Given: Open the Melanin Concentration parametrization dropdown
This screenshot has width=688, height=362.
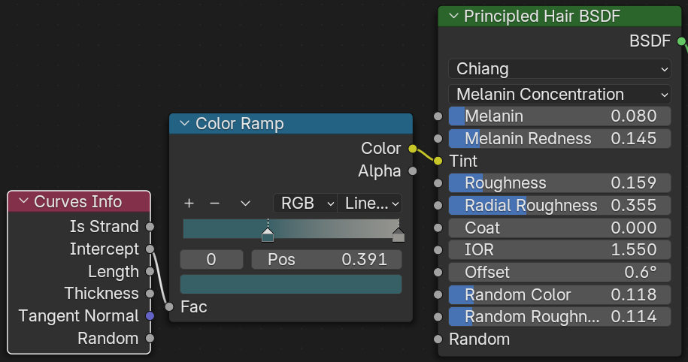Looking at the screenshot, I should point(559,95).
